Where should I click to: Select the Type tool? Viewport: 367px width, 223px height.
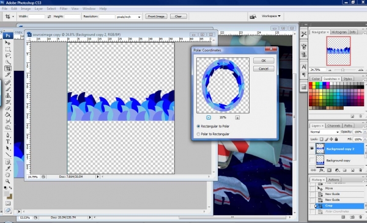coord(8,142)
